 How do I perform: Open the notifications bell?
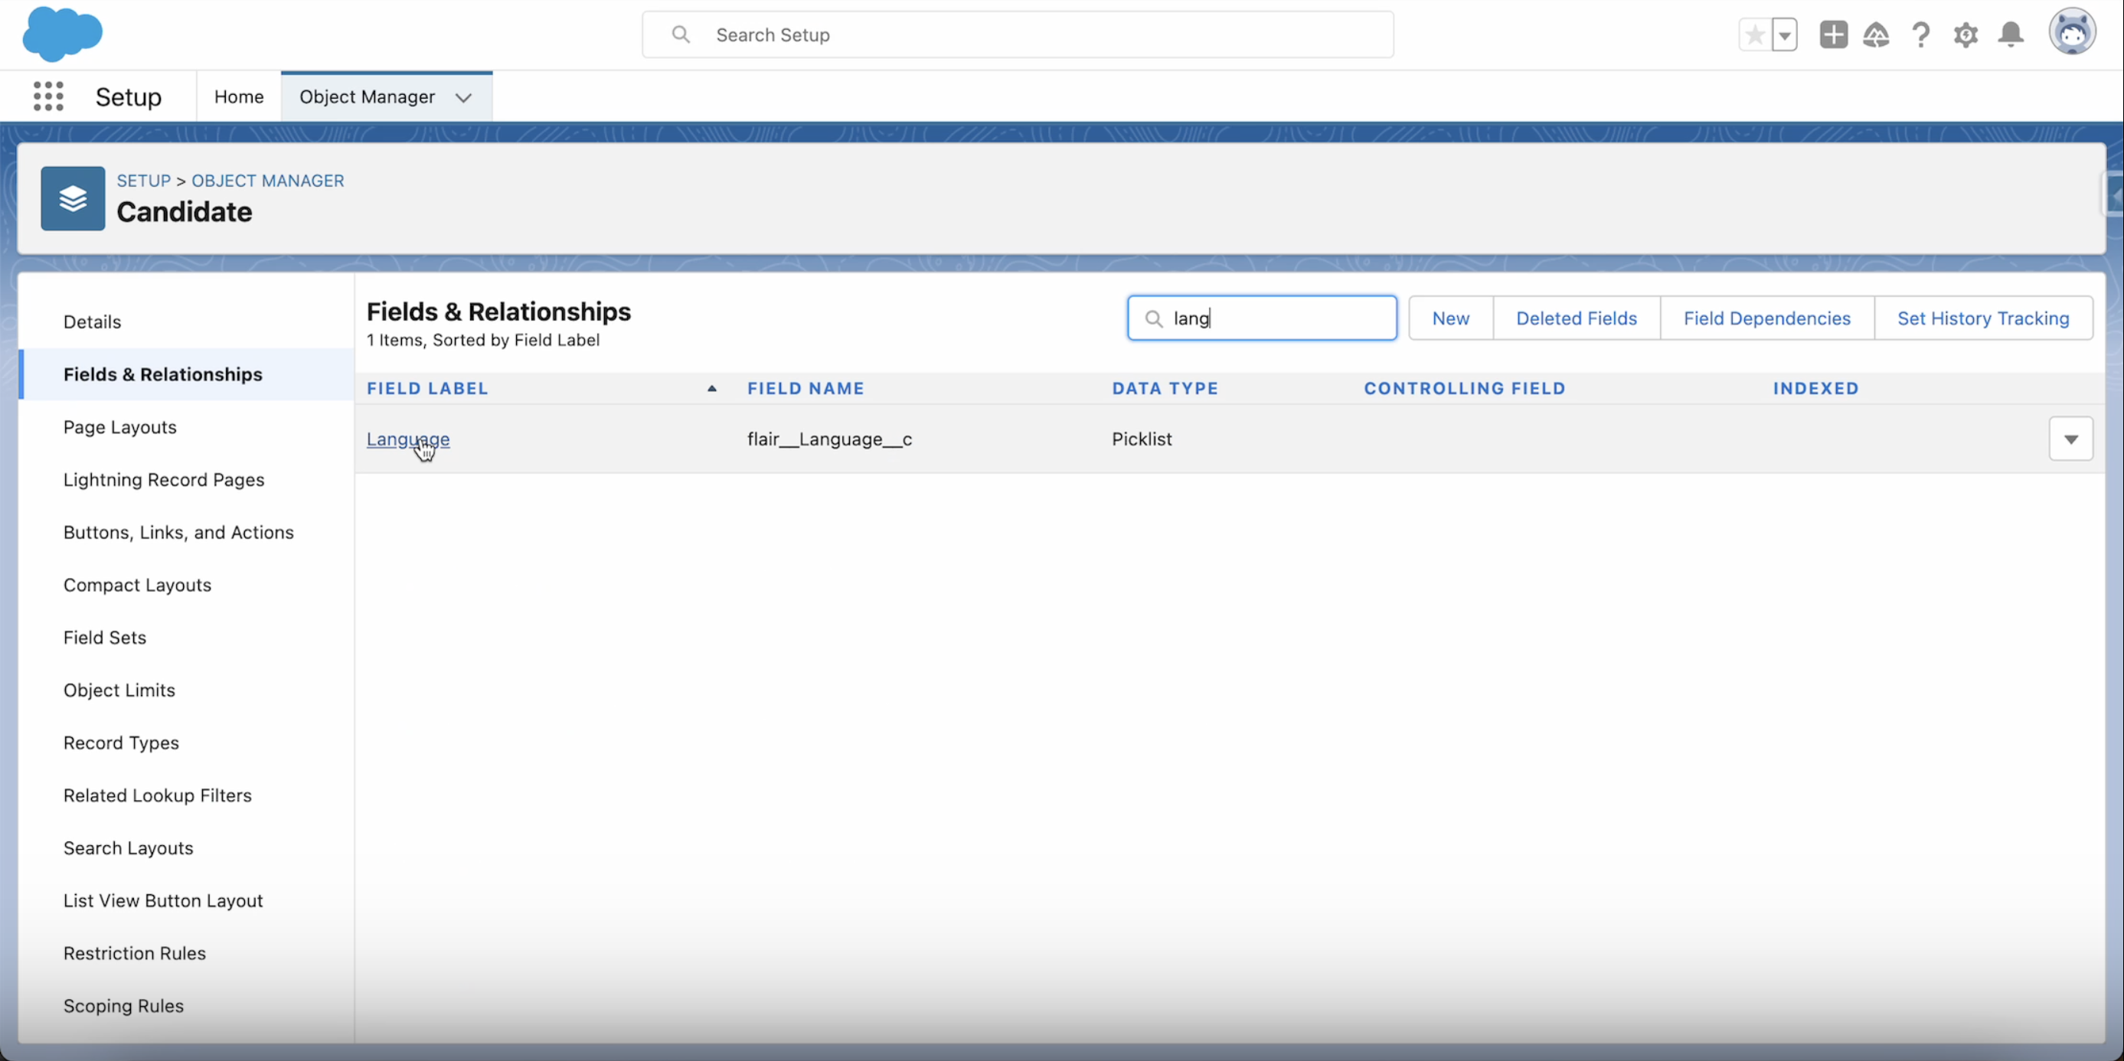click(x=2010, y=34)
